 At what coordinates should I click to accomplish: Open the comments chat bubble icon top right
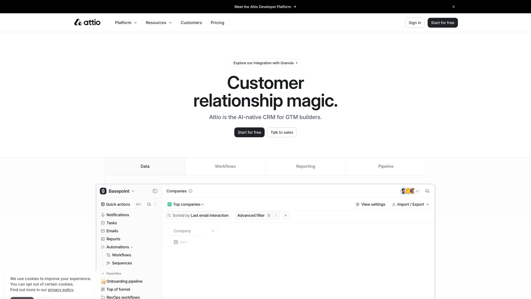(x=427, y=191)
